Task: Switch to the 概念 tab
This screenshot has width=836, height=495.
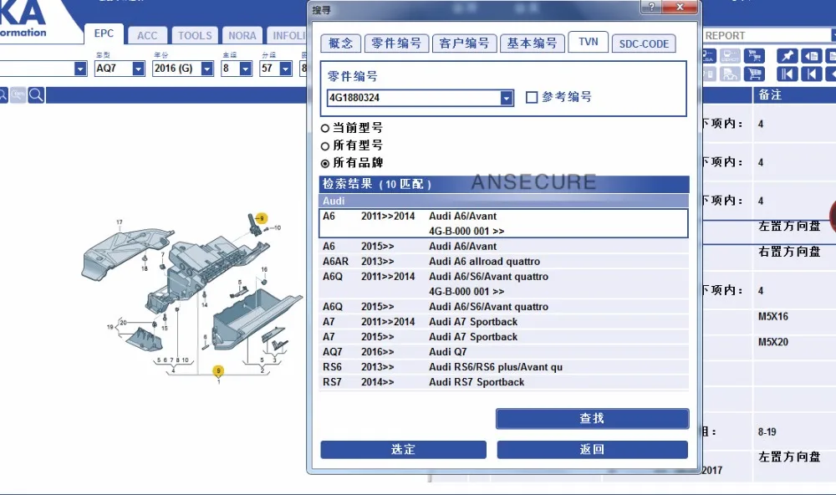Action: pyautogui.click(x=341, y=43)
